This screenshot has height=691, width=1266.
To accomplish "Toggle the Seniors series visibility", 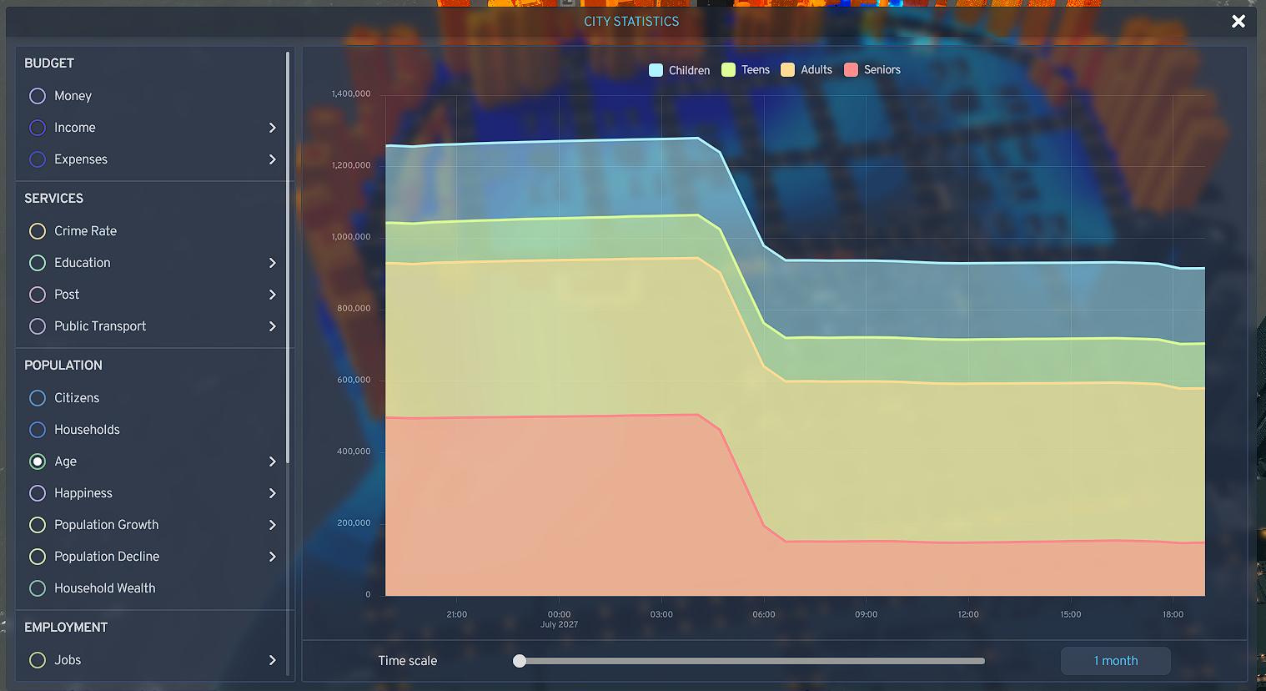I will pyautogui.click(x=872, y=70).
